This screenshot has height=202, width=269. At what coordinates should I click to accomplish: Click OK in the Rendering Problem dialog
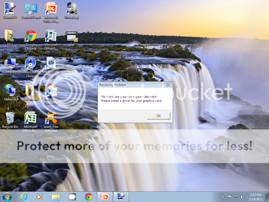pyautogui.click(x=158, y=116)
